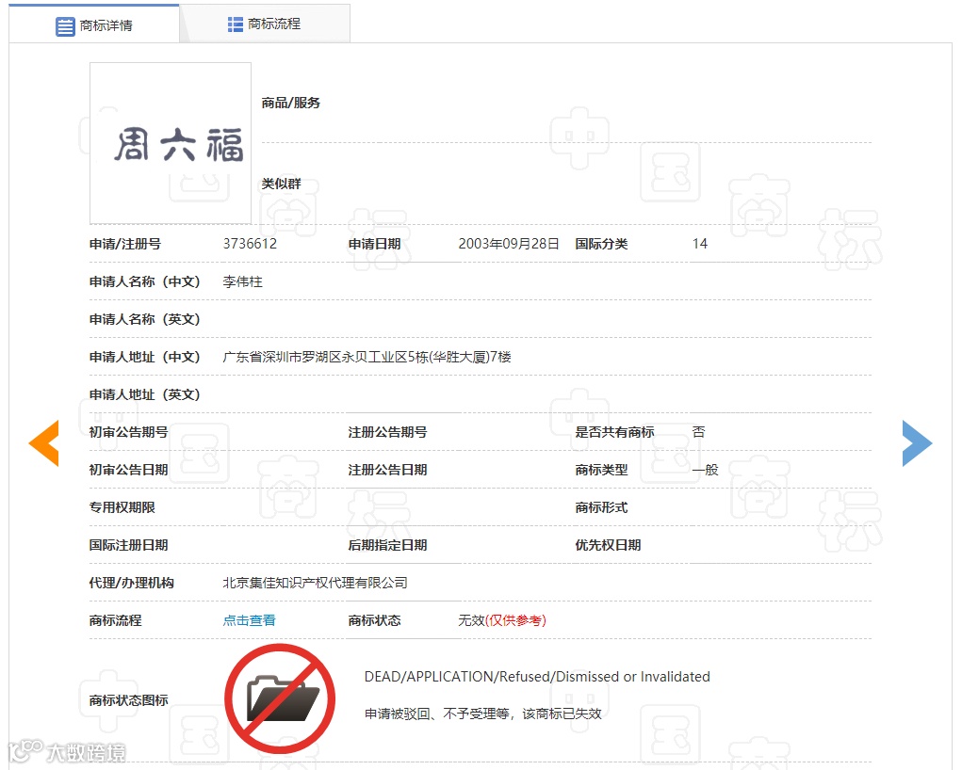Select the shared trademark value 否
The width and height of the screenshot is (962, 770).
[x=699, y=432]
